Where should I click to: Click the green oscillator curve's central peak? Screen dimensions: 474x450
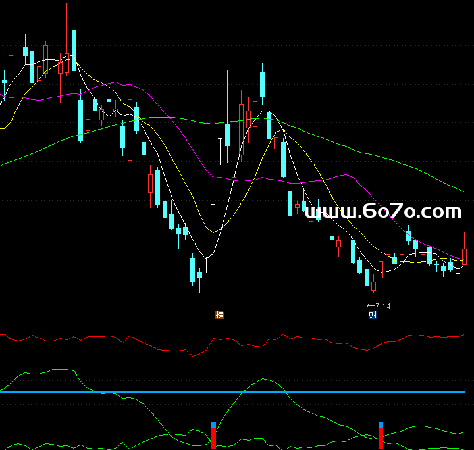[x=263, y=379]
